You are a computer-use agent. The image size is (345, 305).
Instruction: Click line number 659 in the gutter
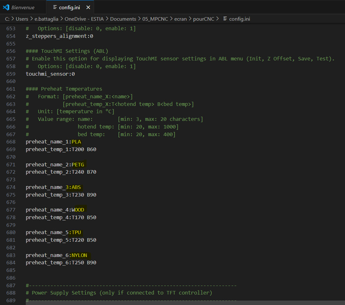point(11,74)
